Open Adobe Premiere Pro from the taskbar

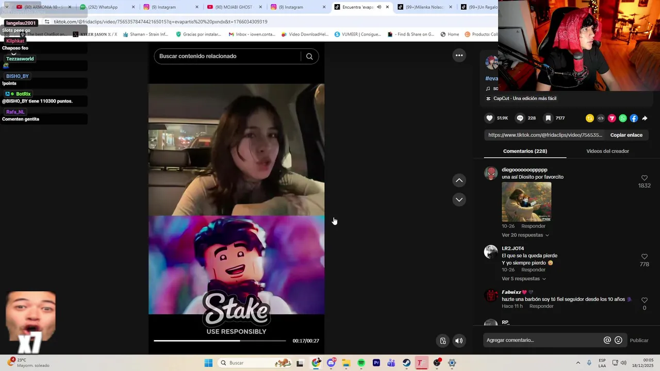tap(376, 363)
